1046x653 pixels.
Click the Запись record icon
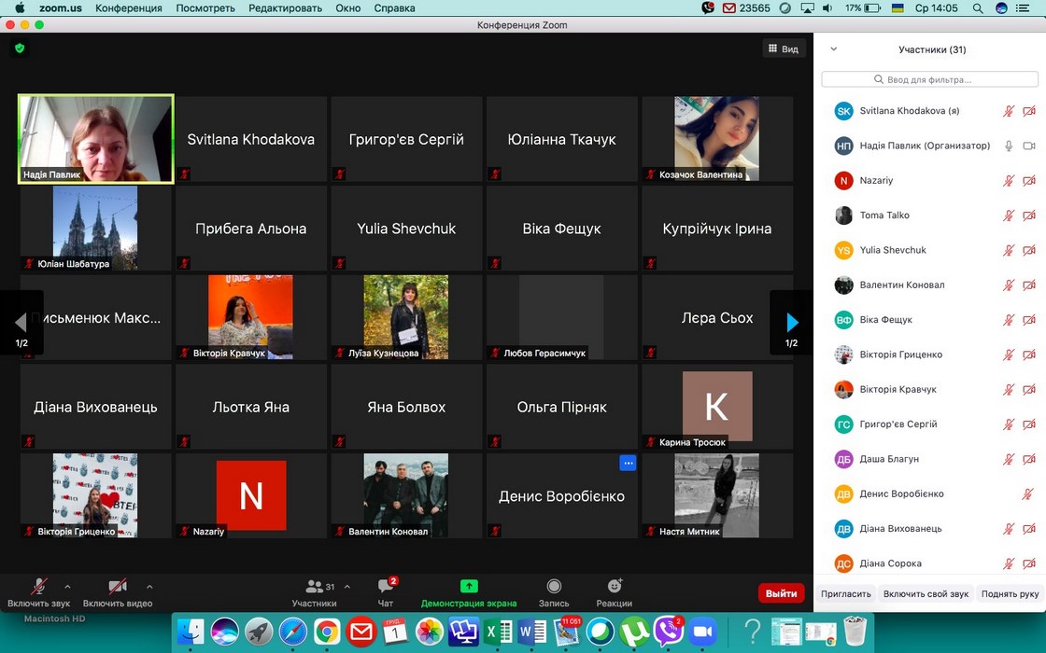(x=554, y=587)
